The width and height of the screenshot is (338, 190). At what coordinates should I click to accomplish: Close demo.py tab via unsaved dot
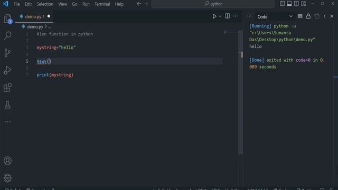point(49,16)
